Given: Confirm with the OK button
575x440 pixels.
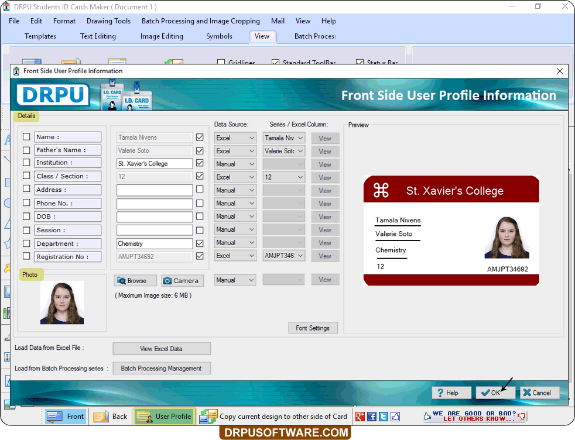Looking at the screenshot, I should point(495,393).
